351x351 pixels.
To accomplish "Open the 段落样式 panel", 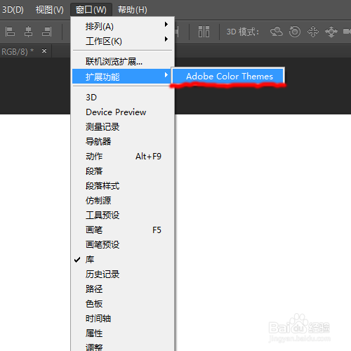I will pyautogui.click(x=123, y=186).
